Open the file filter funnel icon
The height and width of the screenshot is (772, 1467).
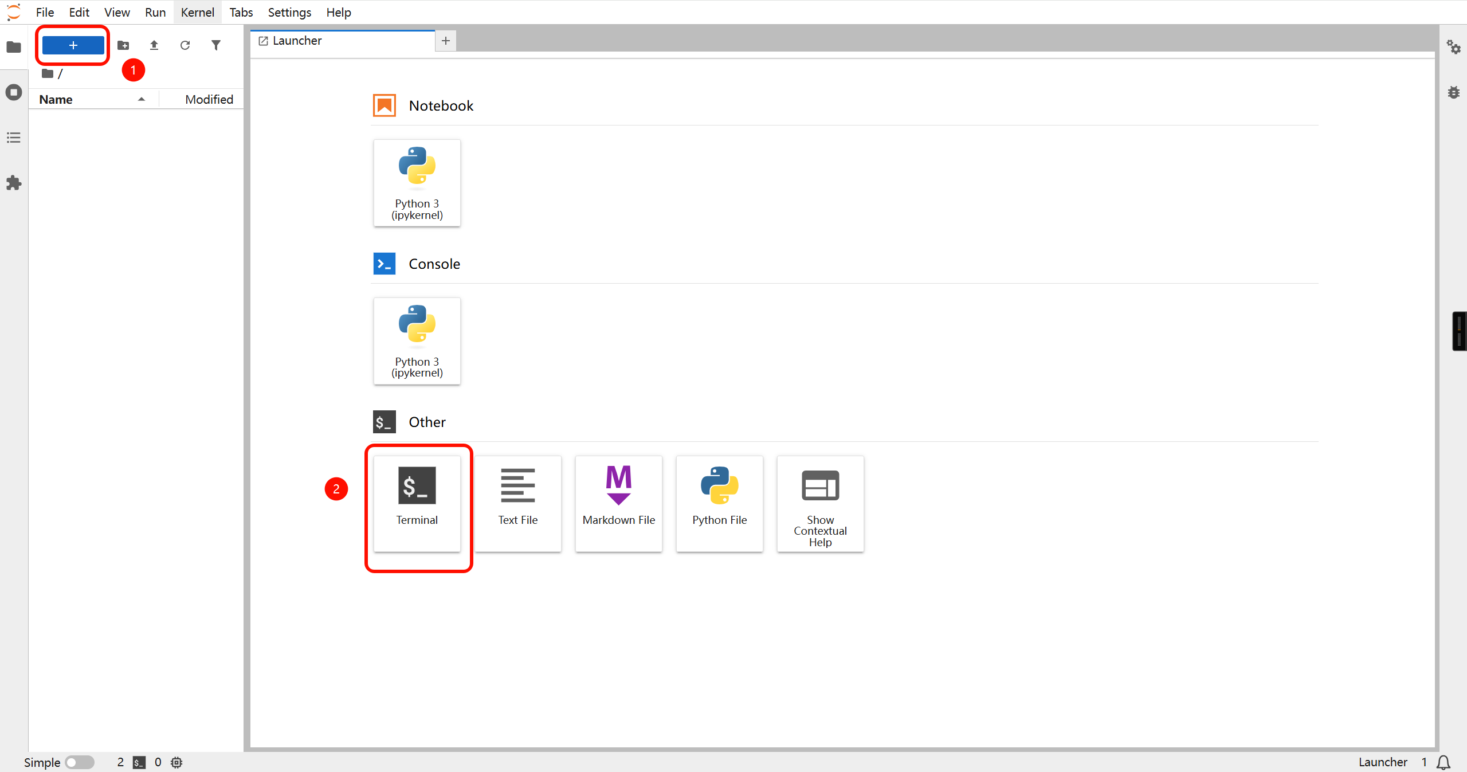[x=215, y=45]
